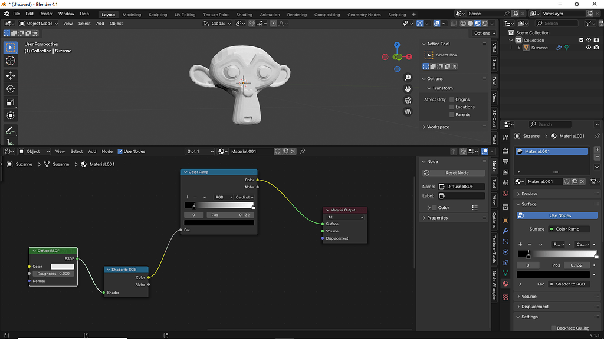Click the Color Ramp node gradient bar
604x339 pixels.
[219, 205]
